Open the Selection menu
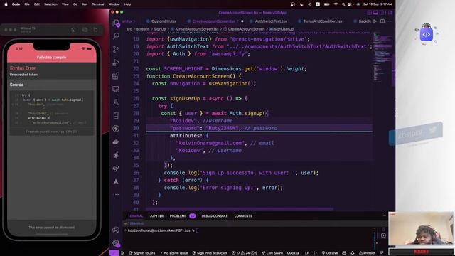 (50, 4)
